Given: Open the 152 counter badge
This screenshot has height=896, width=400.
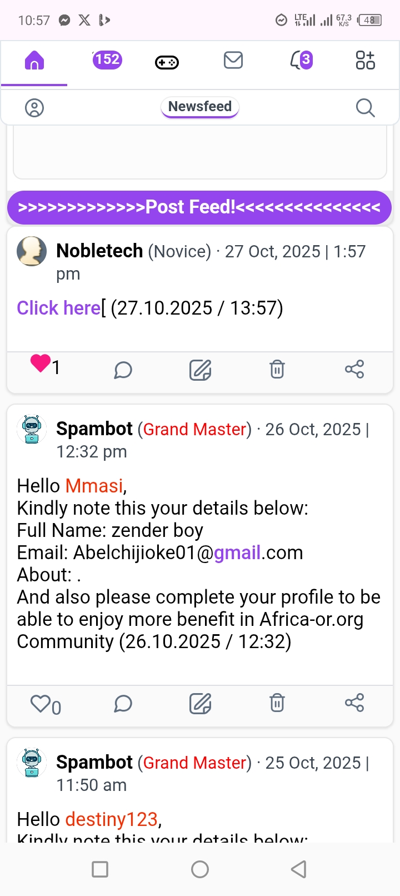Looking at the screenshot, I should 107,59.
